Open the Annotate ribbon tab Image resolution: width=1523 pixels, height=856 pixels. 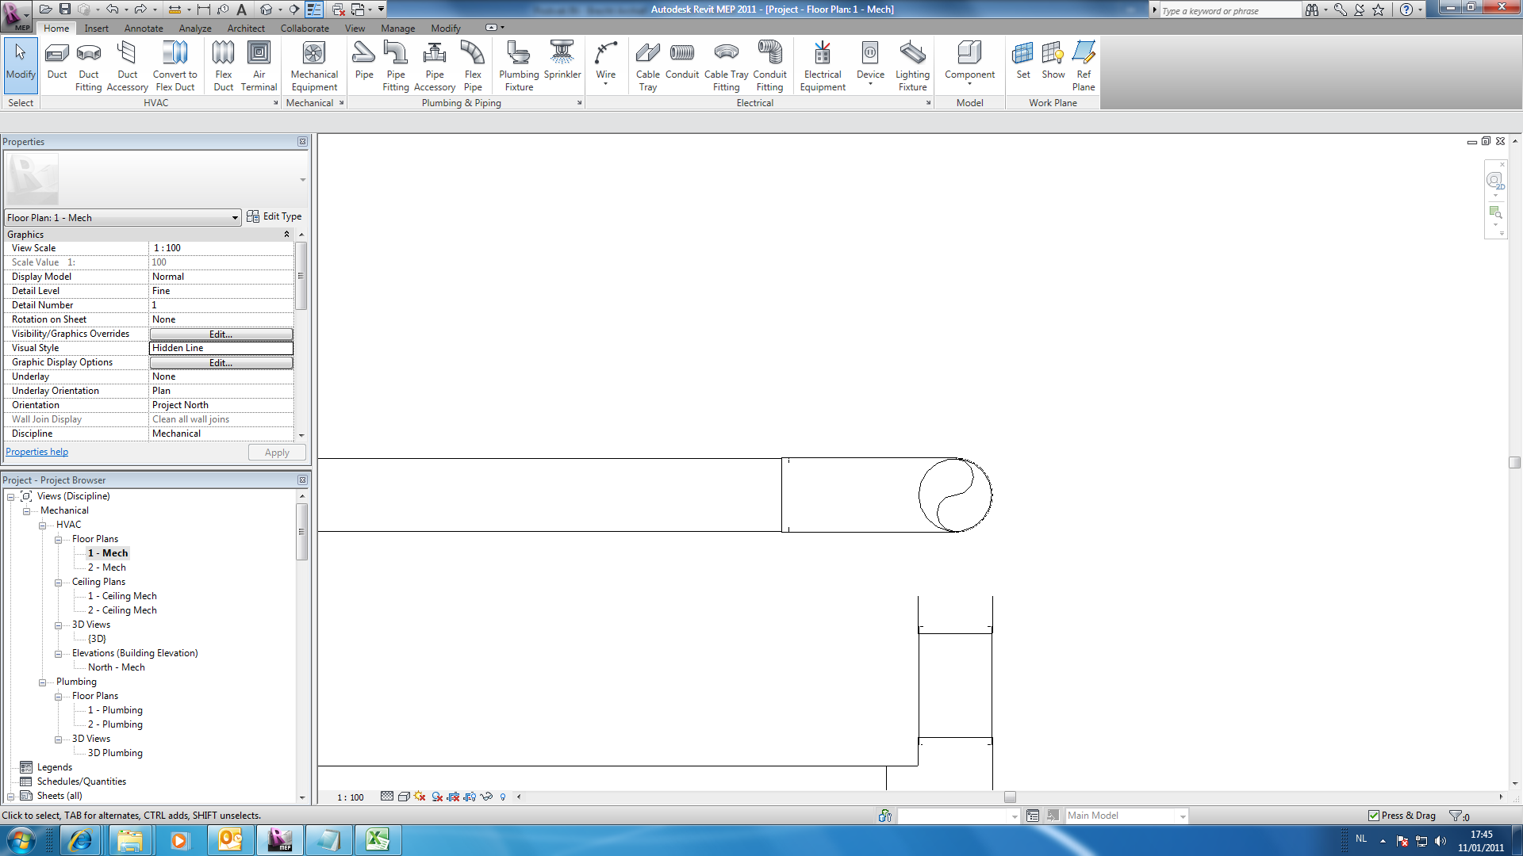tap(144, 29)
